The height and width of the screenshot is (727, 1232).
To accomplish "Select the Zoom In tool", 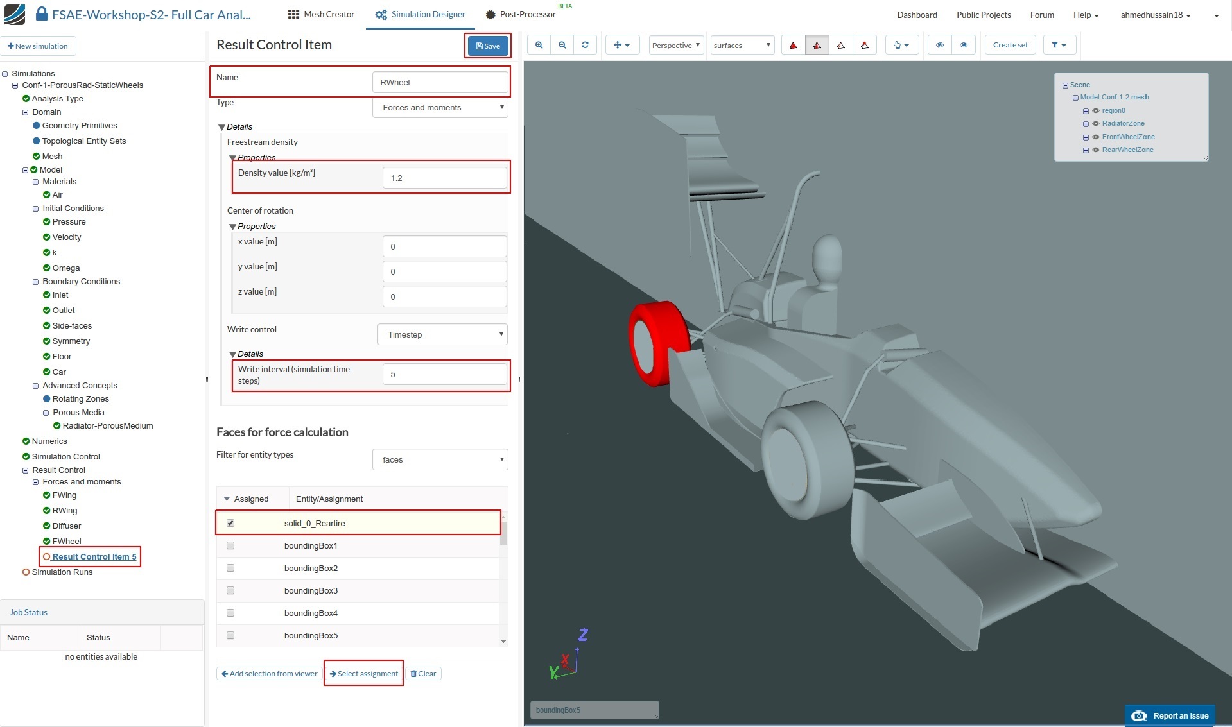I will tap(539, 45).
